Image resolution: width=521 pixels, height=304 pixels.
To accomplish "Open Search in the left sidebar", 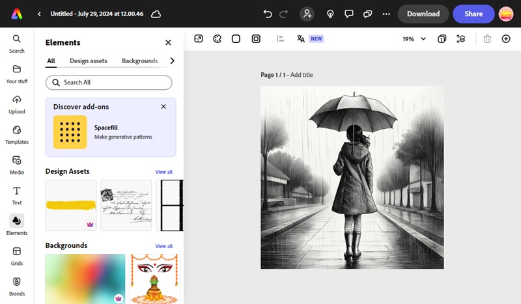I will pos(17,44).
